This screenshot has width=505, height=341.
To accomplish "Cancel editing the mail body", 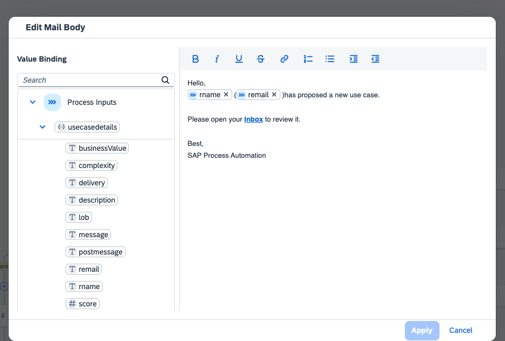I will coord(461,330).
